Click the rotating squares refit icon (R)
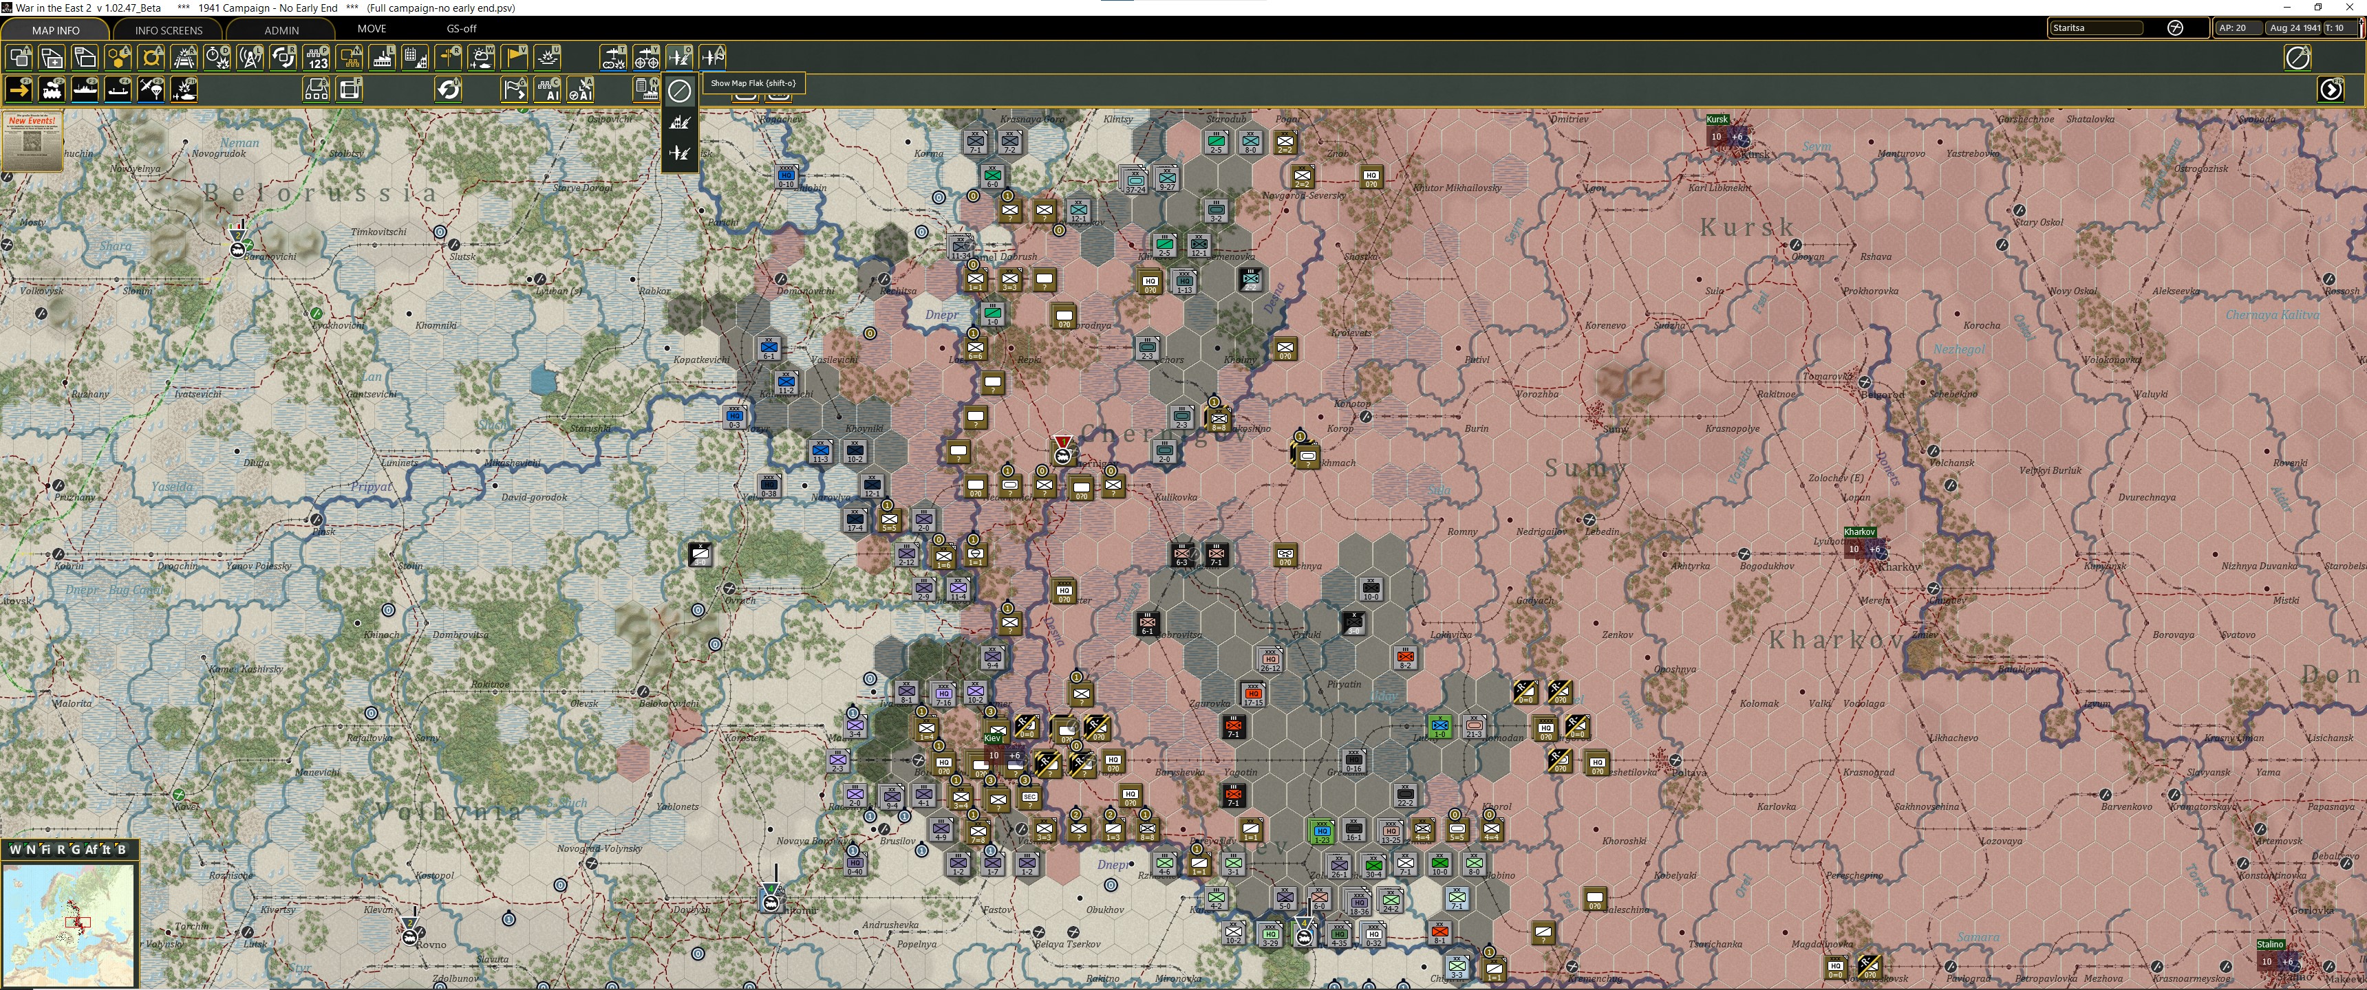2367x990 pixels. click(284, 58)
